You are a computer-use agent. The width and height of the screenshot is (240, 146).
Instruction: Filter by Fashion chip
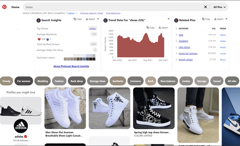pyautogui.click(x=59, y=81)
